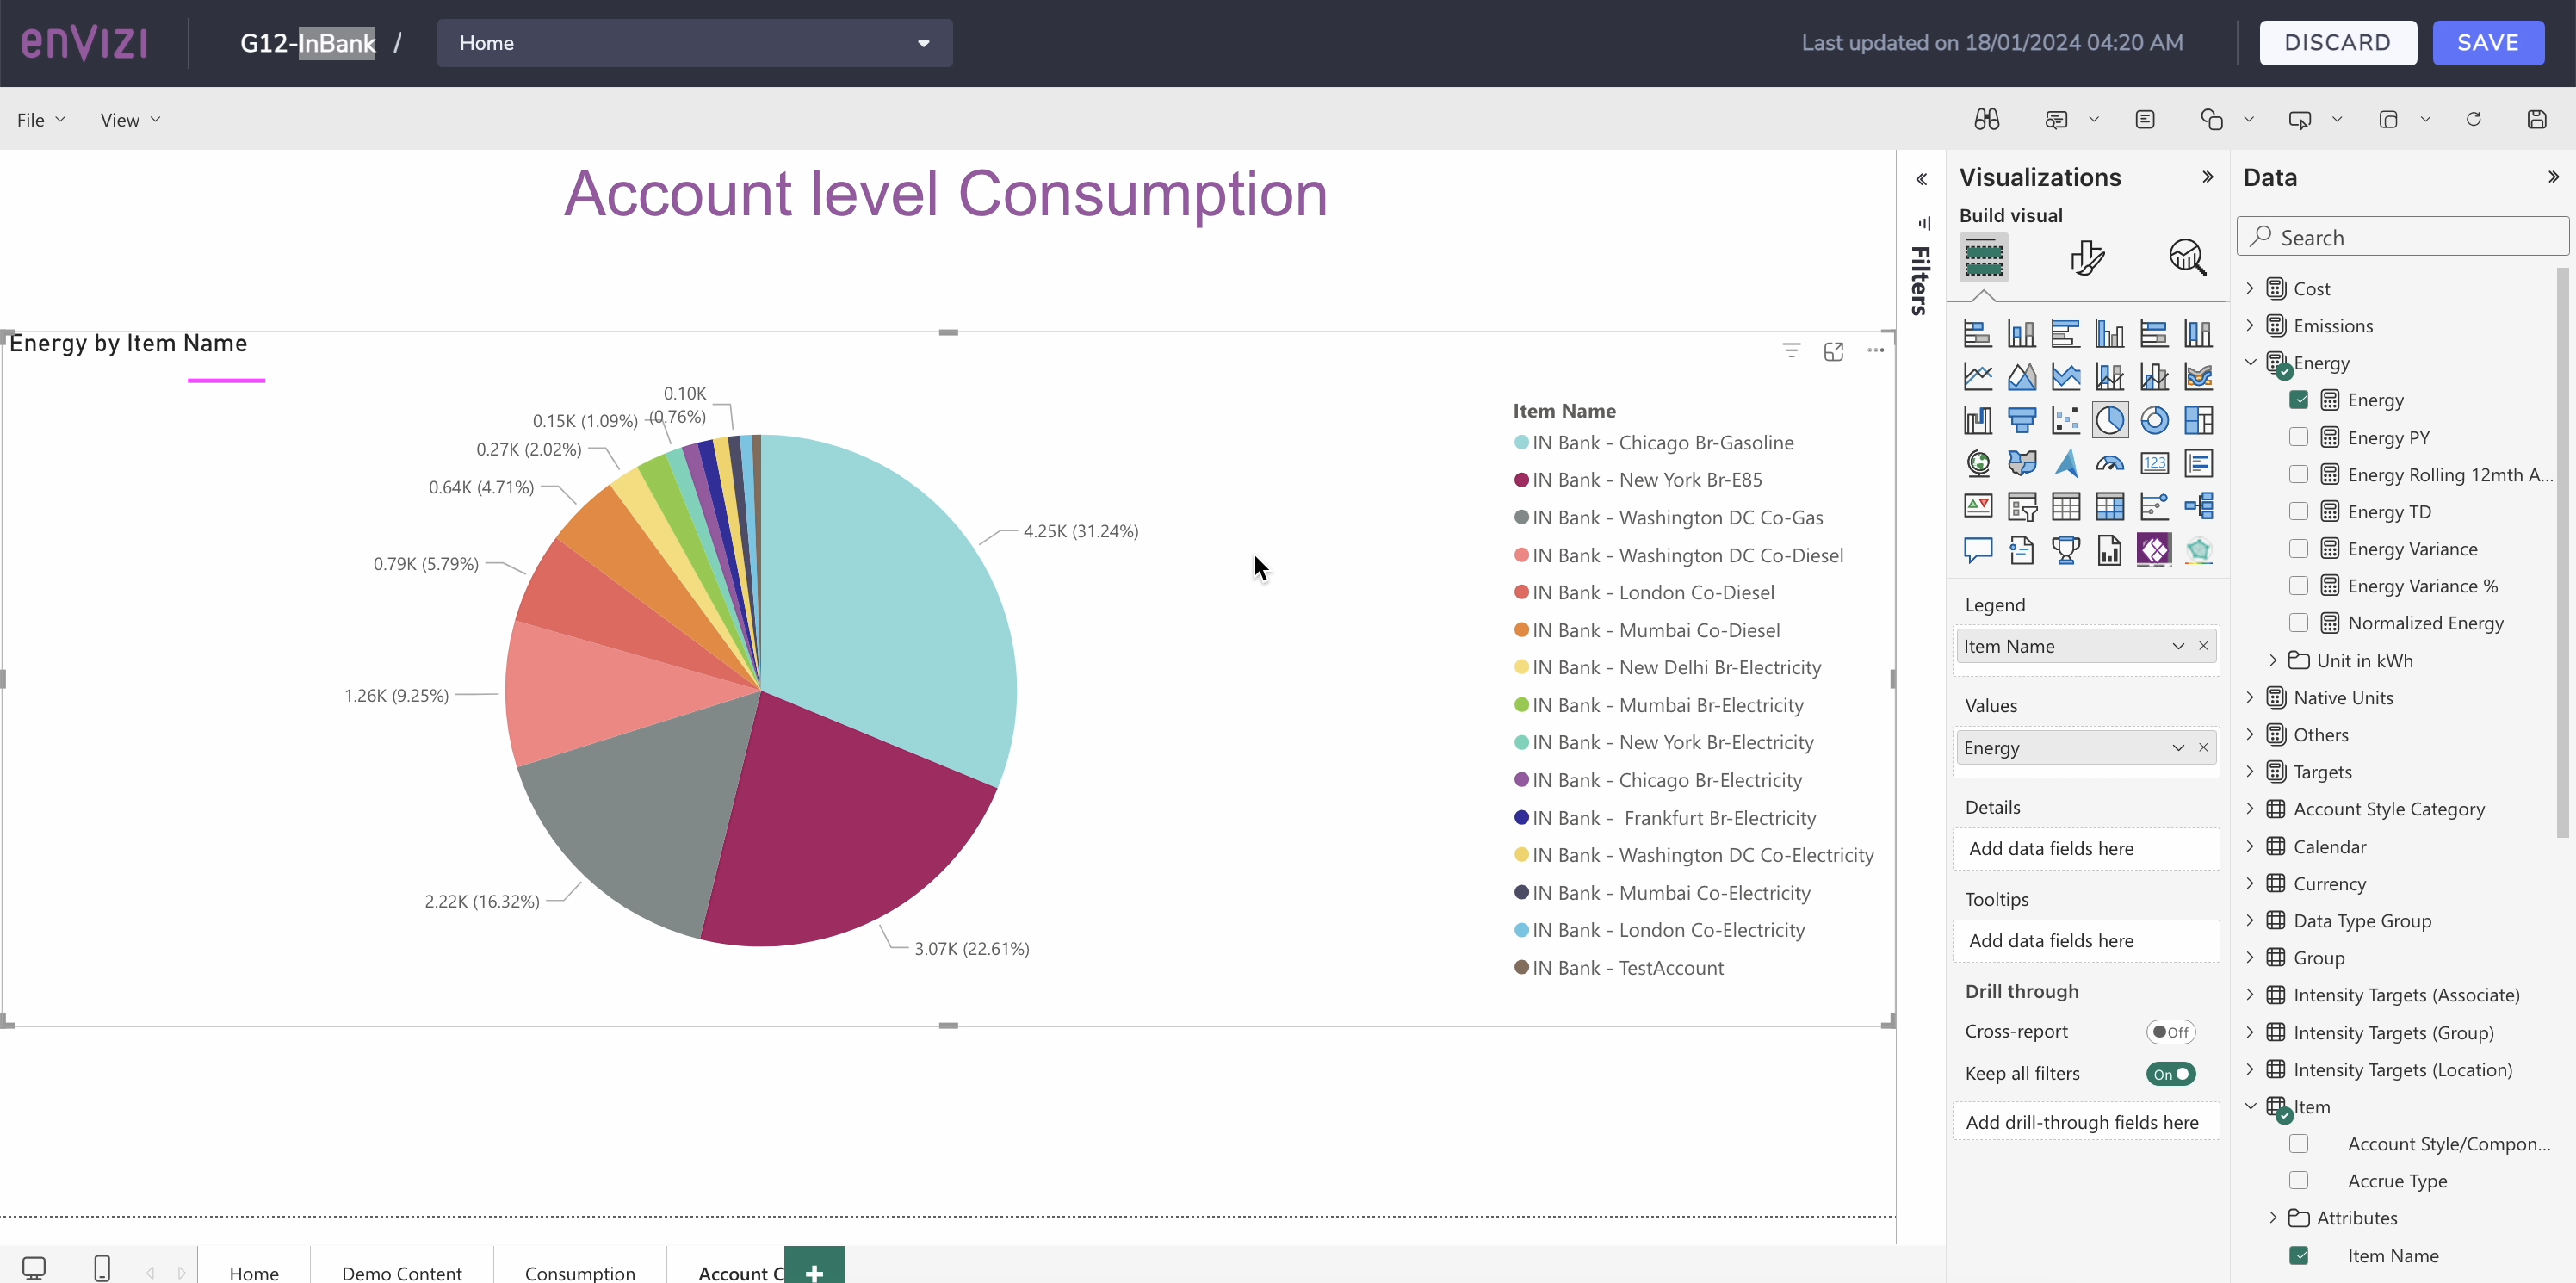Switch to the Consumption tab
Screen dimensions: 2576x1283
580,1270
